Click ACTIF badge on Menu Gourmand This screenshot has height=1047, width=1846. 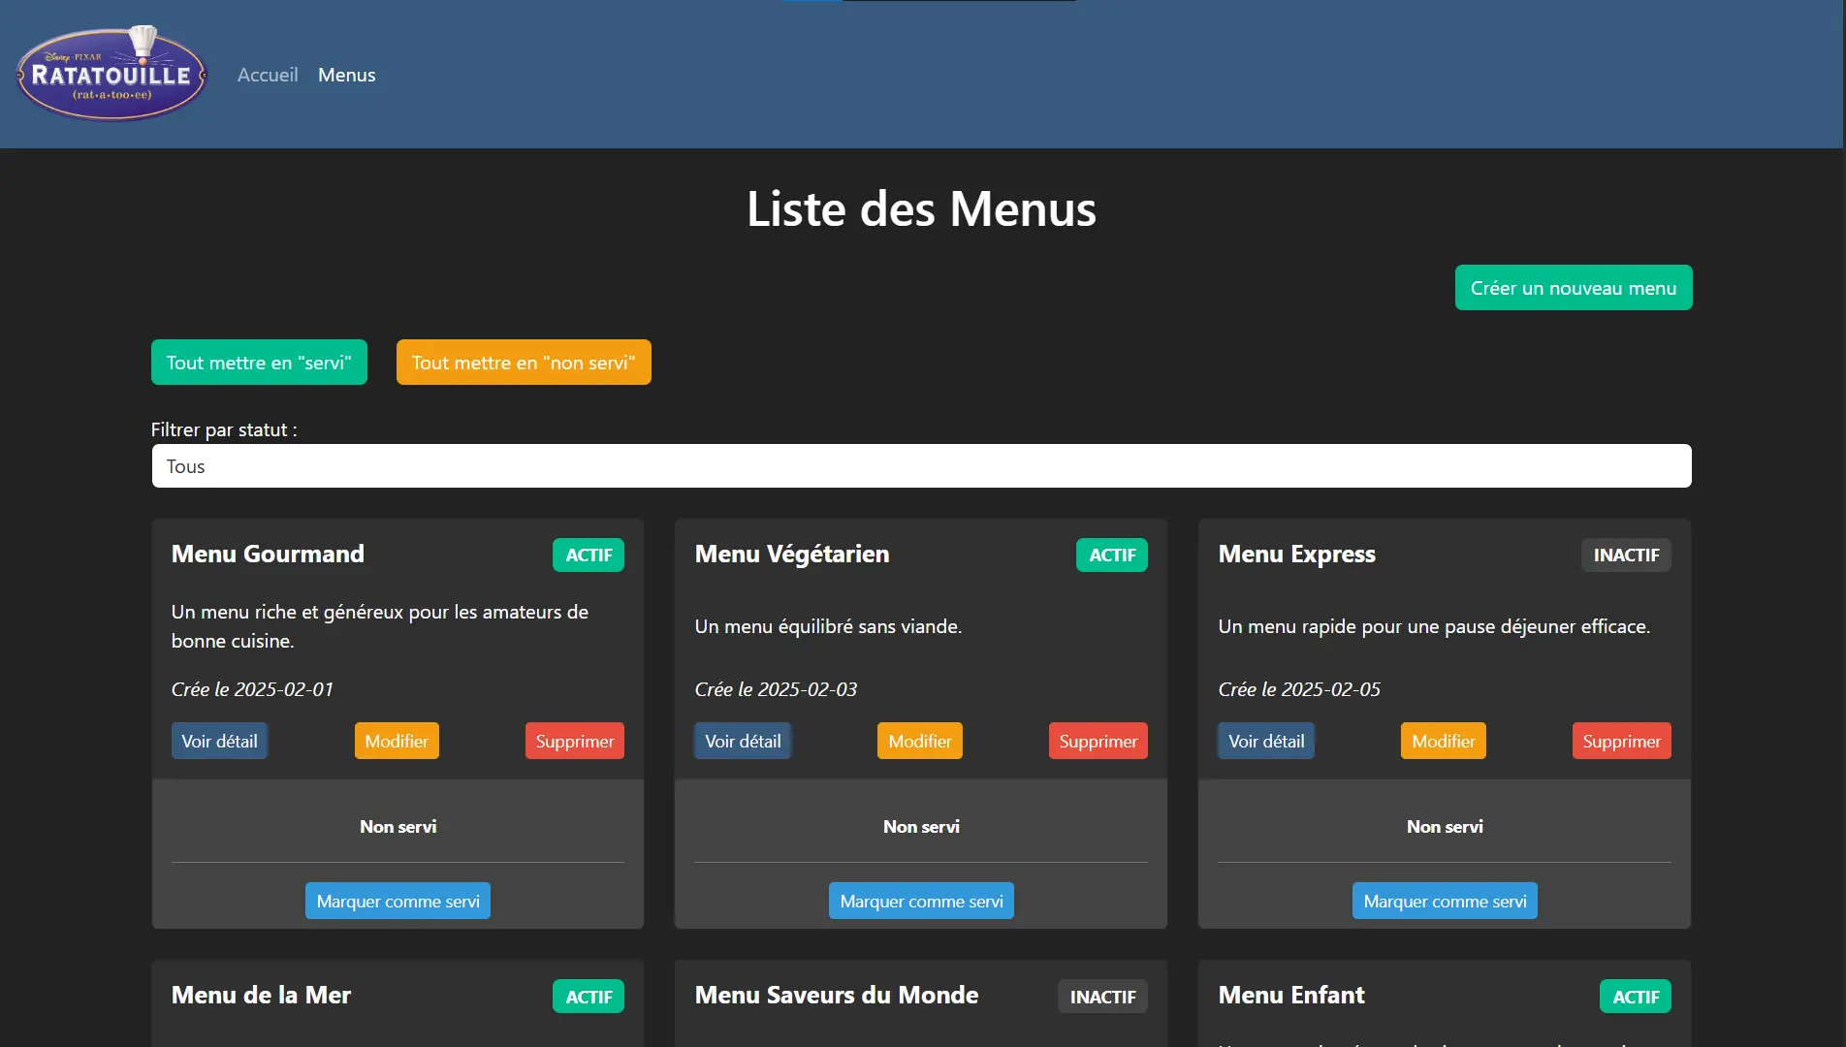coord(589,555)
